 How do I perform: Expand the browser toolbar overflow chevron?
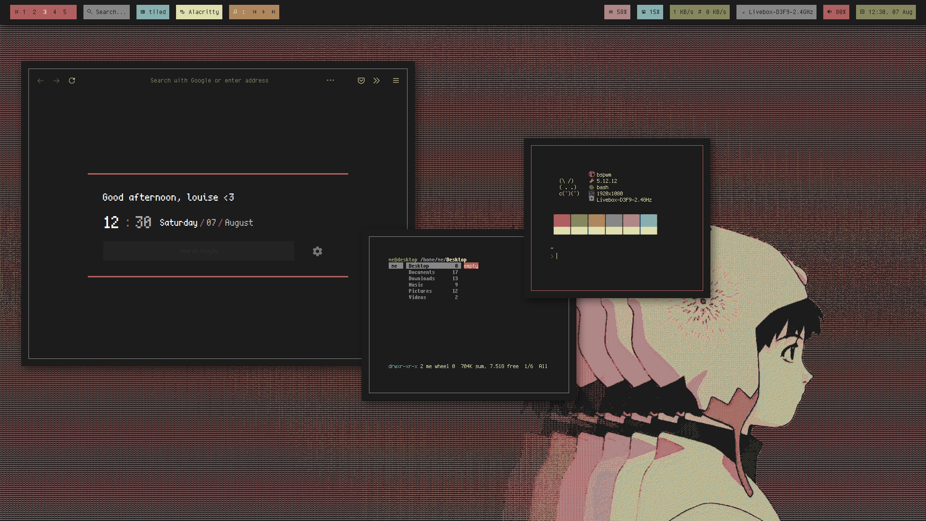(377, 81)
